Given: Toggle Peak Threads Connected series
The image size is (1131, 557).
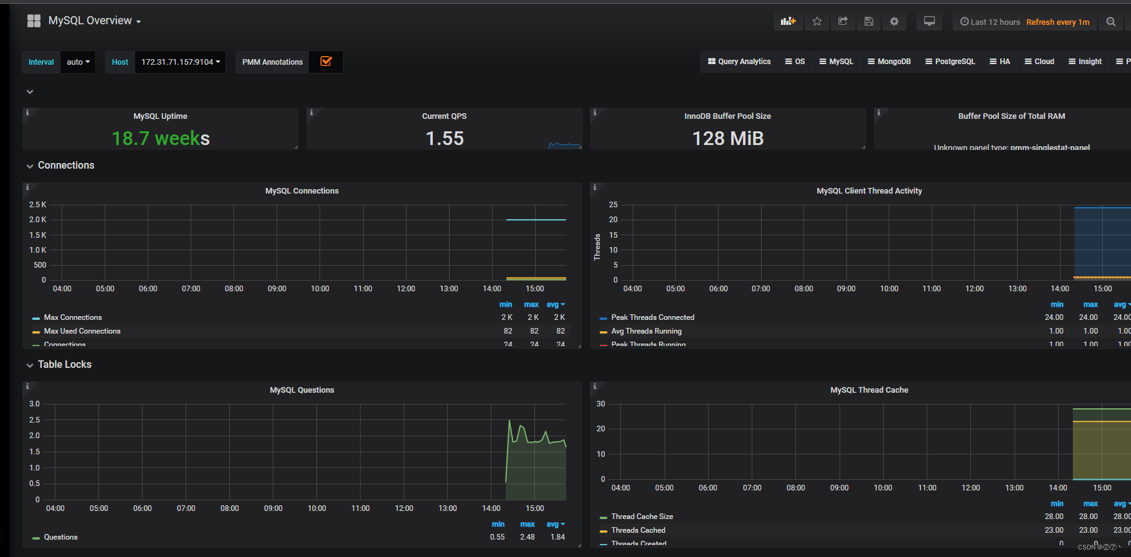Looking at the screenshot, I should point(653,317).
